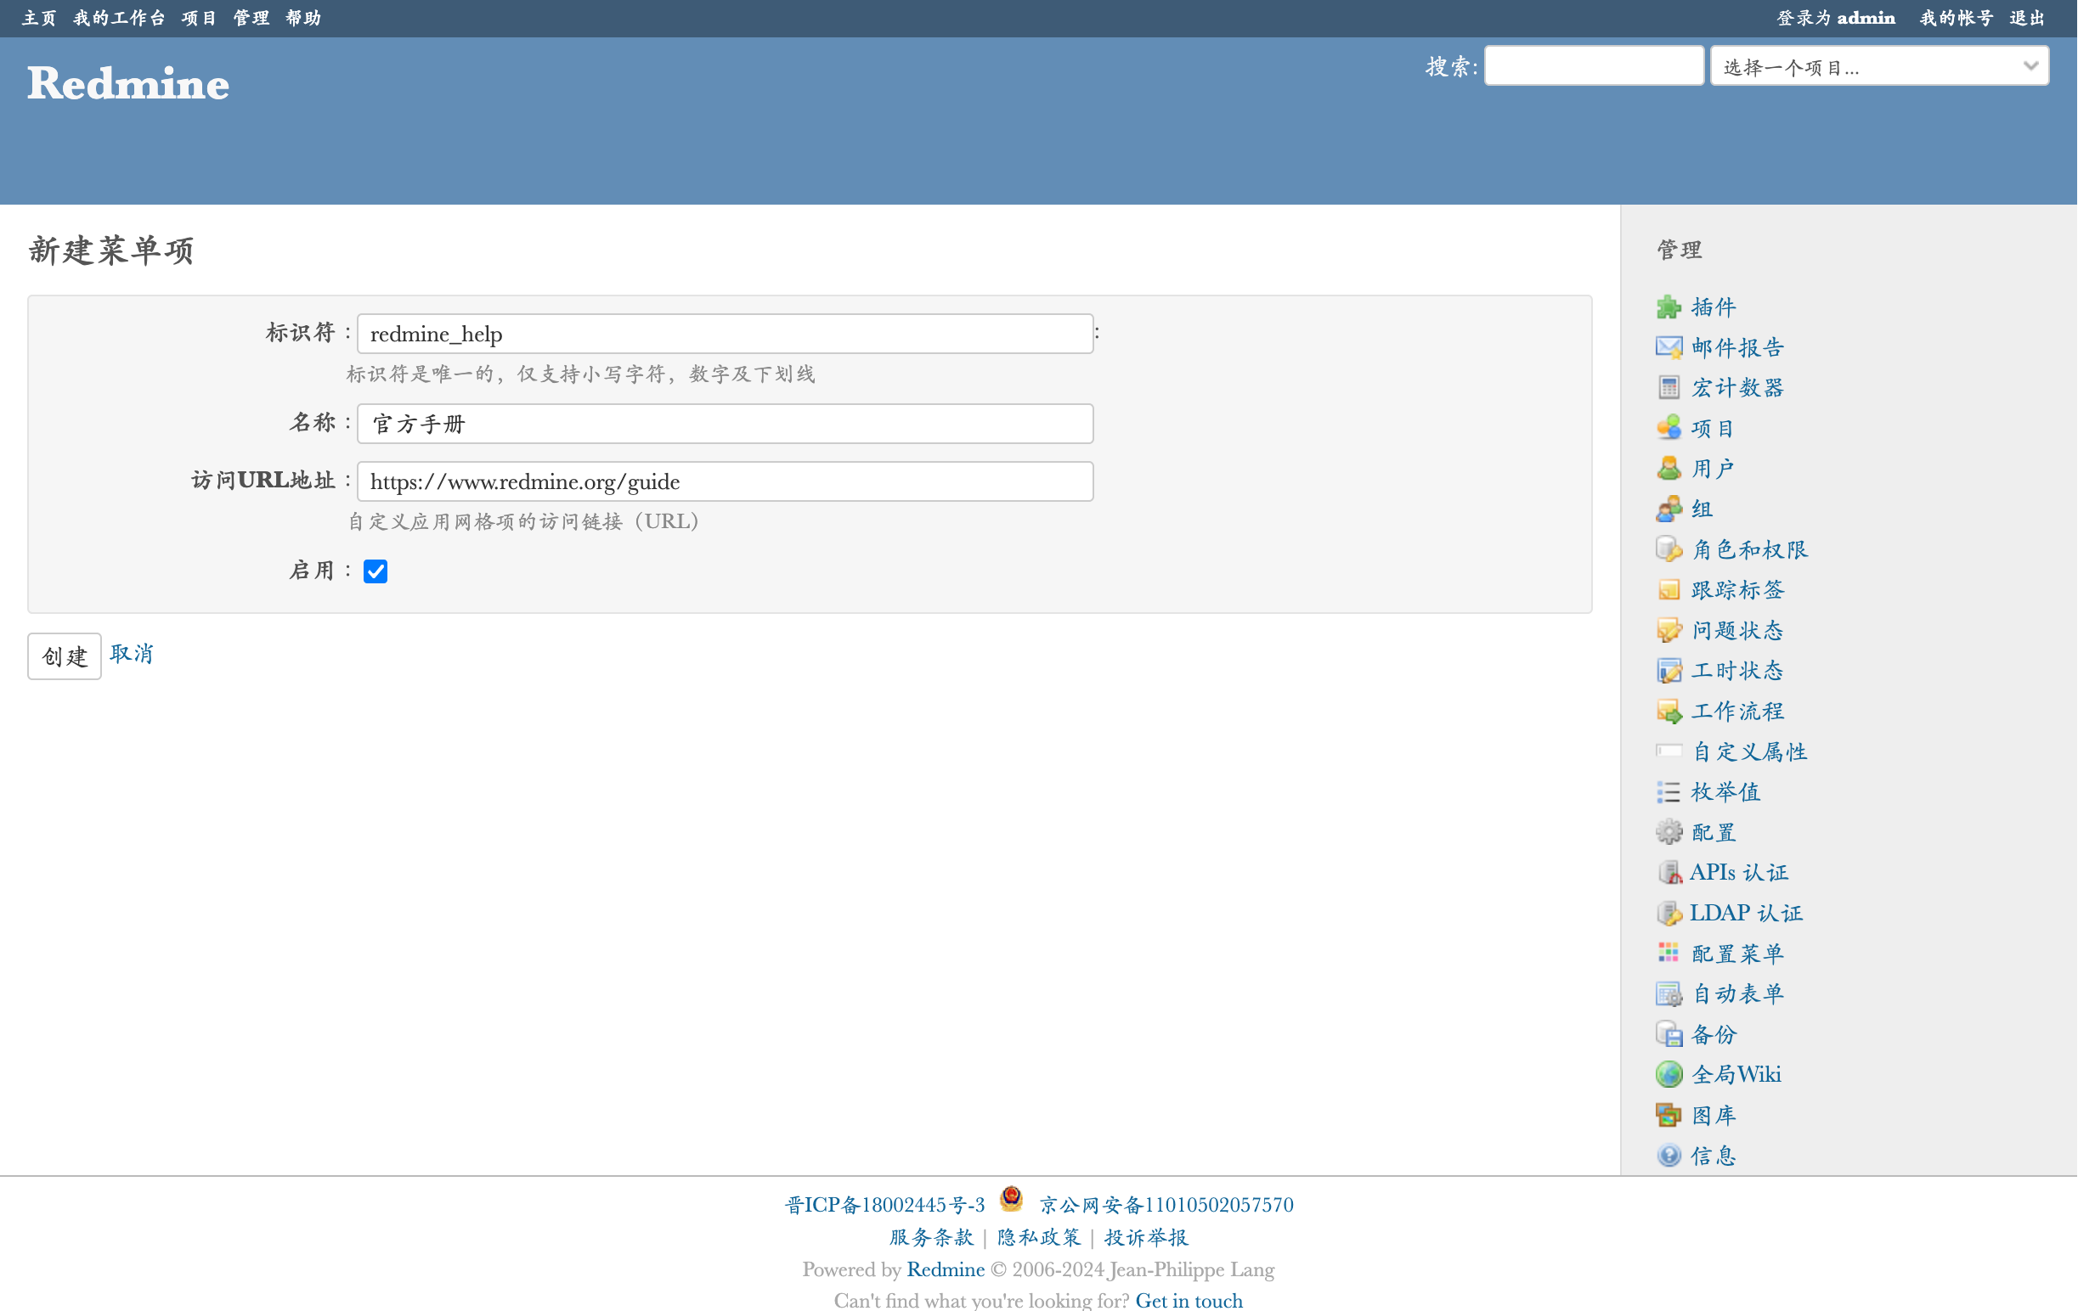
Task: Open the 选择一个项目 project dropdown
Action: click(1878, 66)
